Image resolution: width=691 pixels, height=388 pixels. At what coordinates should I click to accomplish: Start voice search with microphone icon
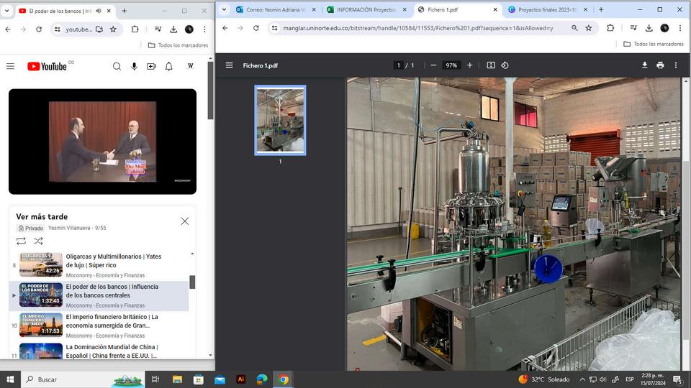click(134, 66)
